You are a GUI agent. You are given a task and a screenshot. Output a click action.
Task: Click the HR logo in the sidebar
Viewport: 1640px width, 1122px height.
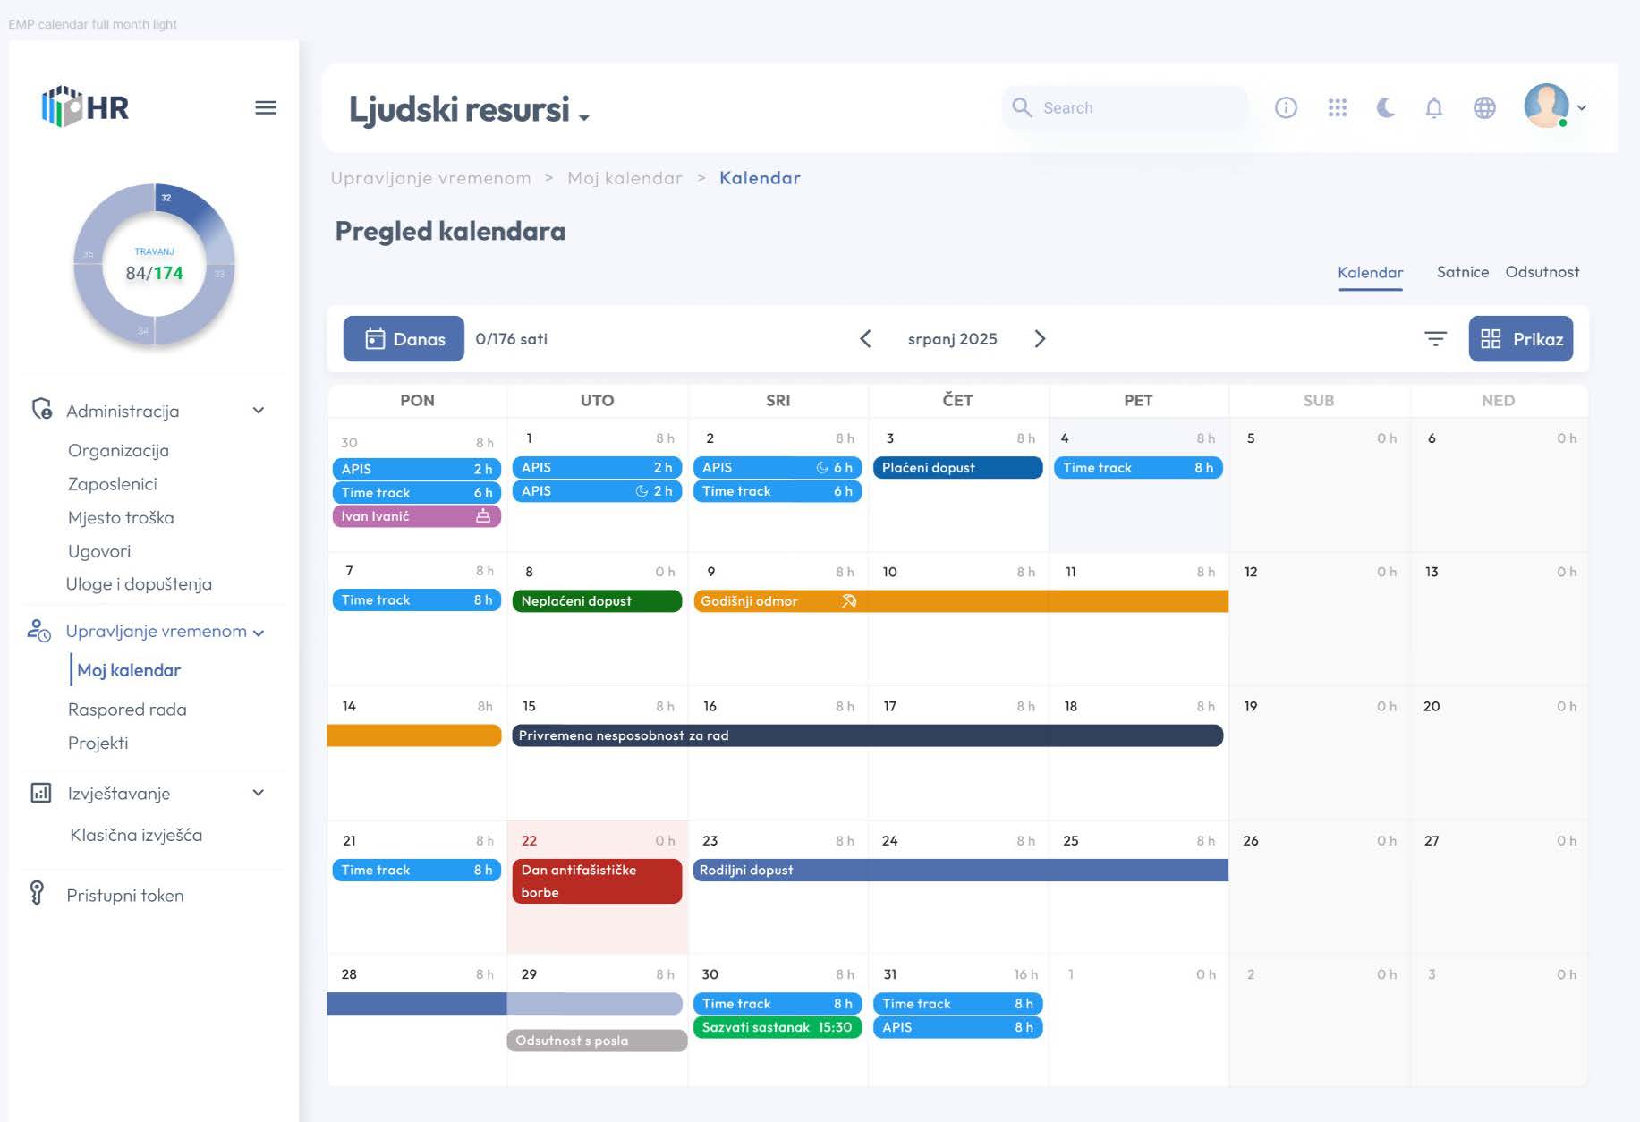point(85,107)
